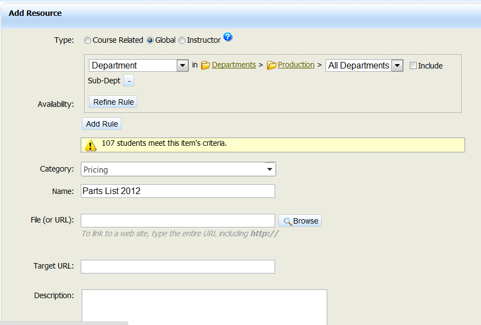
Task: Click the Add Rule button
Action: click(101, 123)
